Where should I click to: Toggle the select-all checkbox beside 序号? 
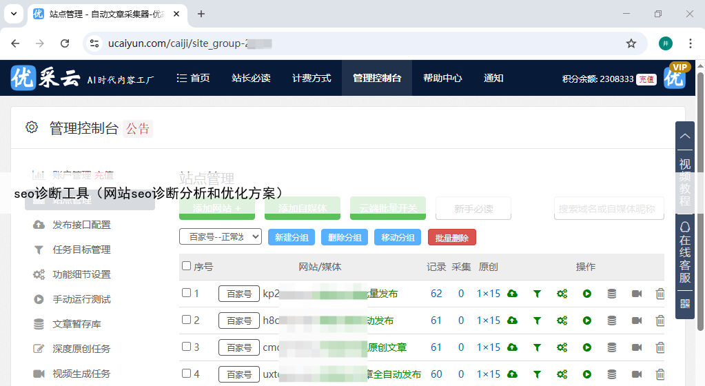click(186, 266)
